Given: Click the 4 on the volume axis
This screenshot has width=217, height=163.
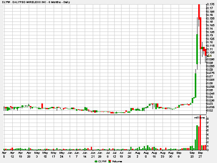Looking at the screenshot, I should pyautogui.click(x=208, y=135).
